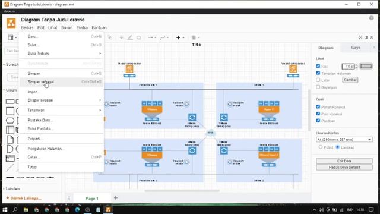Expand Ekspor sebagai submenu
Screen dimensions: 380x214
tap(61, 100)
